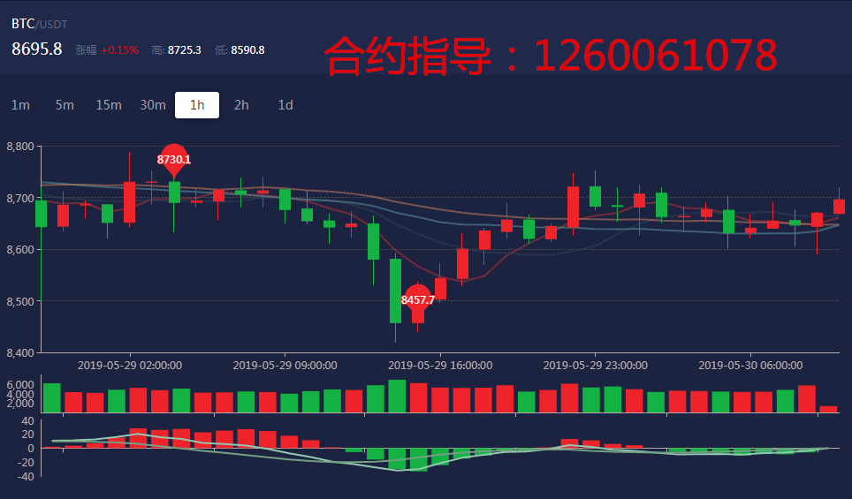Click the 8,700 price axis label
The width and height of the screenshot is (852, 499).
(x=20, y=198)
